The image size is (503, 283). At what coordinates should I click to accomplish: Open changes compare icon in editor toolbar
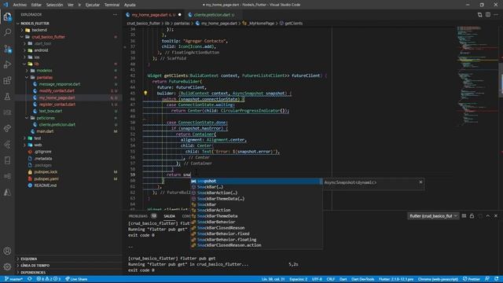click(480, 15)
